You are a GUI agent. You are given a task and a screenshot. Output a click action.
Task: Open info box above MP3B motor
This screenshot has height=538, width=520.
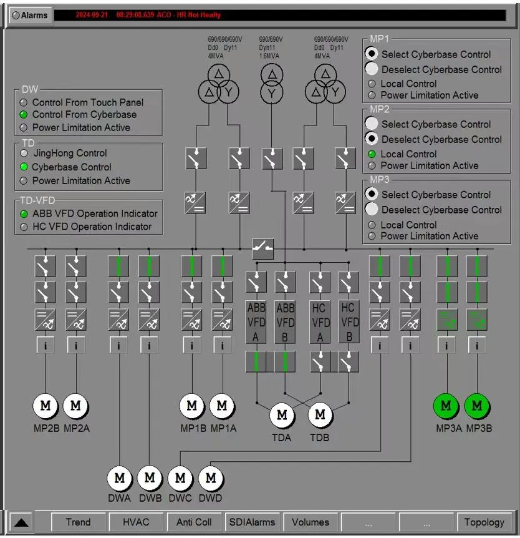click(x=477, y=345)
